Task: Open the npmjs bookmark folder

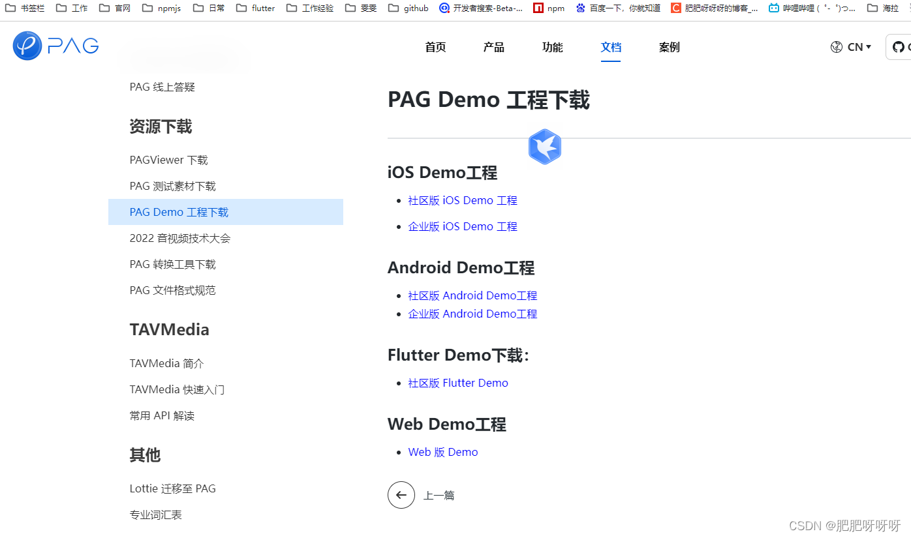Action: (161, 8)
